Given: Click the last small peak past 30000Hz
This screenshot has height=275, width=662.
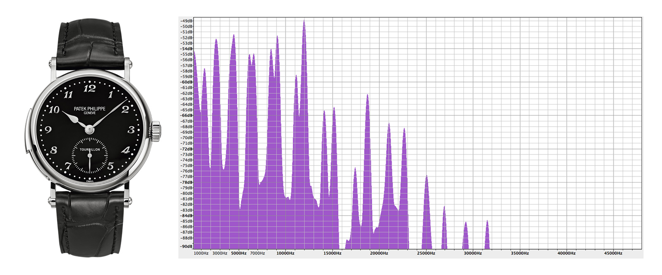Looking at the screenshot, I should click(487, 234).
